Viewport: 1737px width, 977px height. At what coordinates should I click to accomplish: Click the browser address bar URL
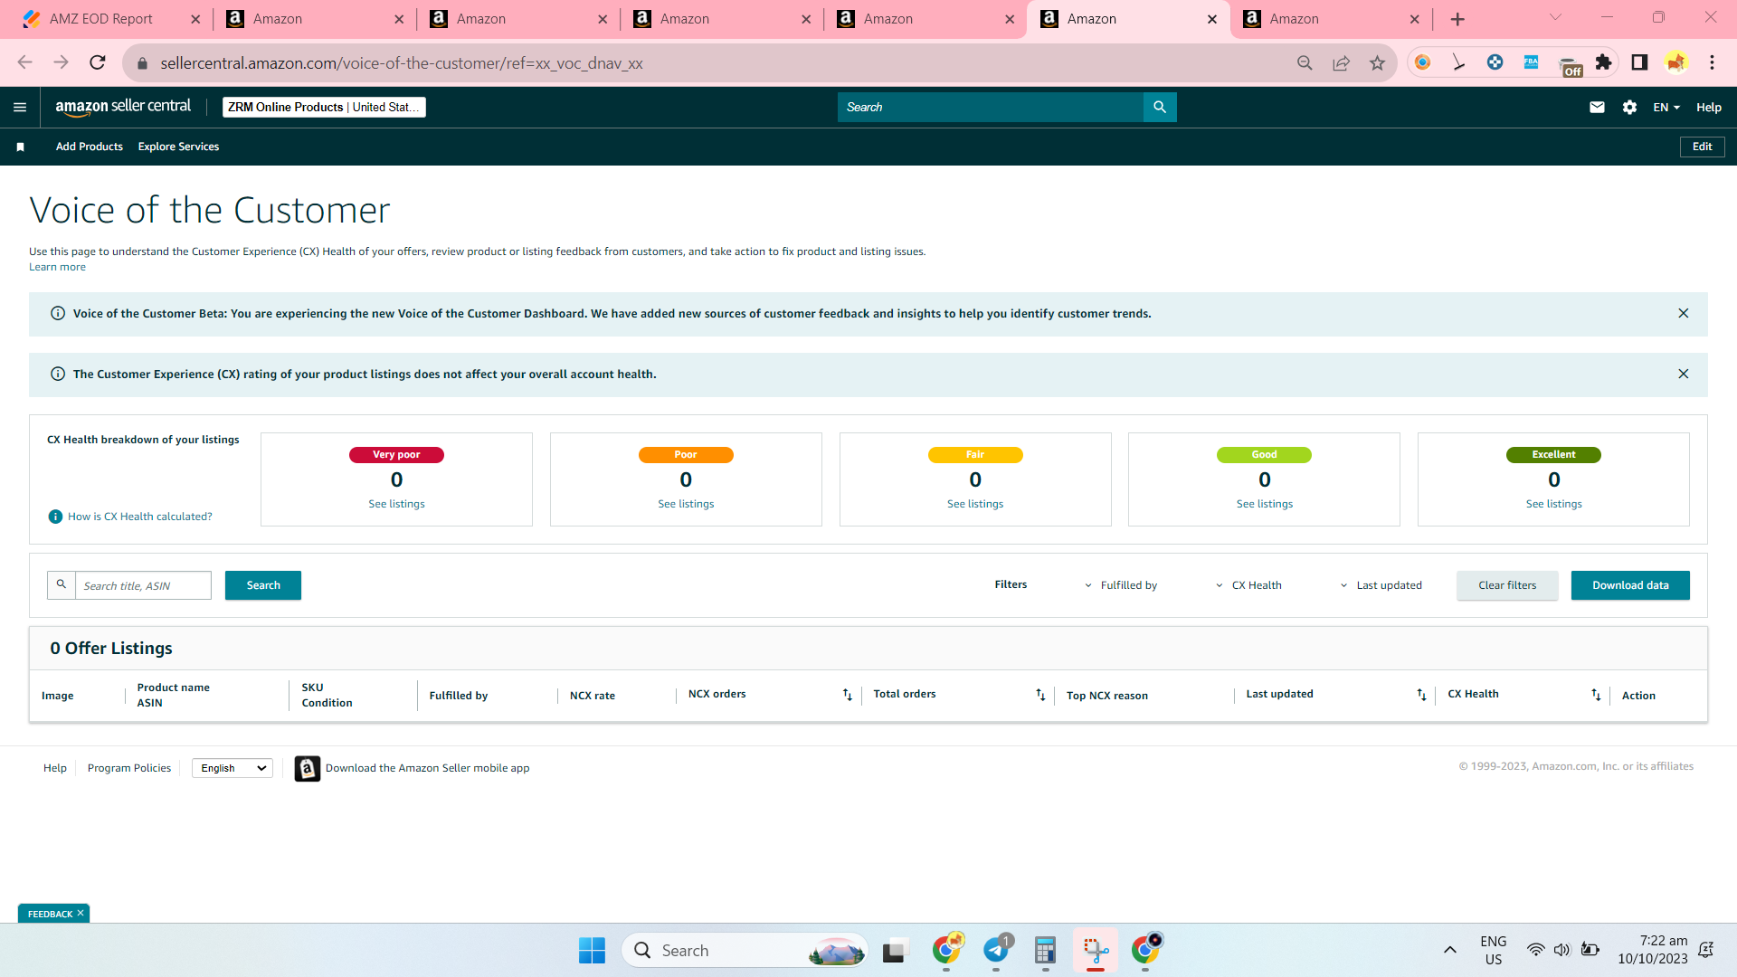point(402,63)
